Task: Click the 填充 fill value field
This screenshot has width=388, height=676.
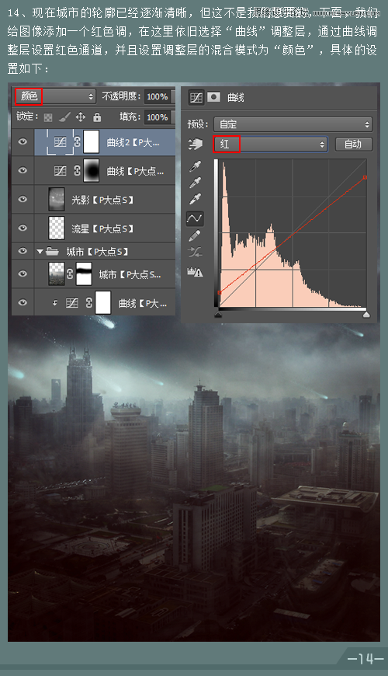Action: [158, 117]
